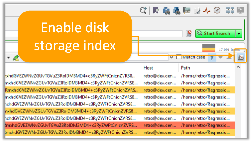The width and height of the screenshot is (252, 142).
Task: Click the 17,091 items count label
Action: click(x=229, y=50)
